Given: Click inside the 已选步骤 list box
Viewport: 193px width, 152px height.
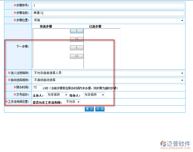Looking at the screenshot, I should click(102, 48).
